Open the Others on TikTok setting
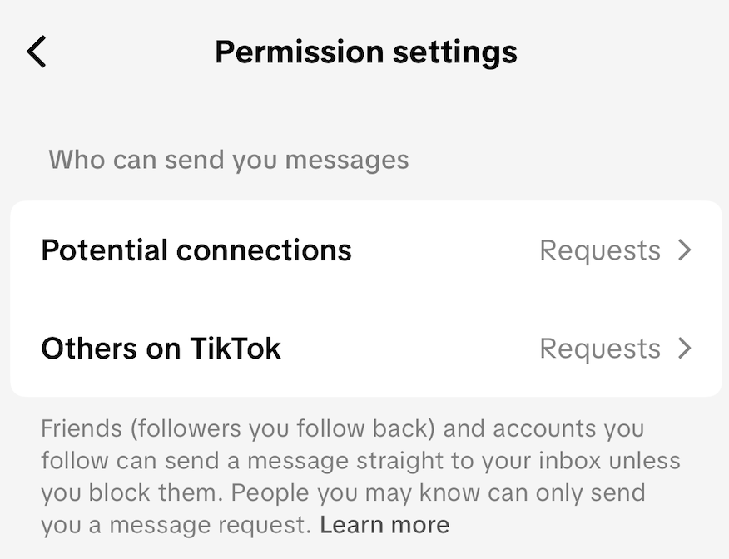 click(x=161, y=348)
